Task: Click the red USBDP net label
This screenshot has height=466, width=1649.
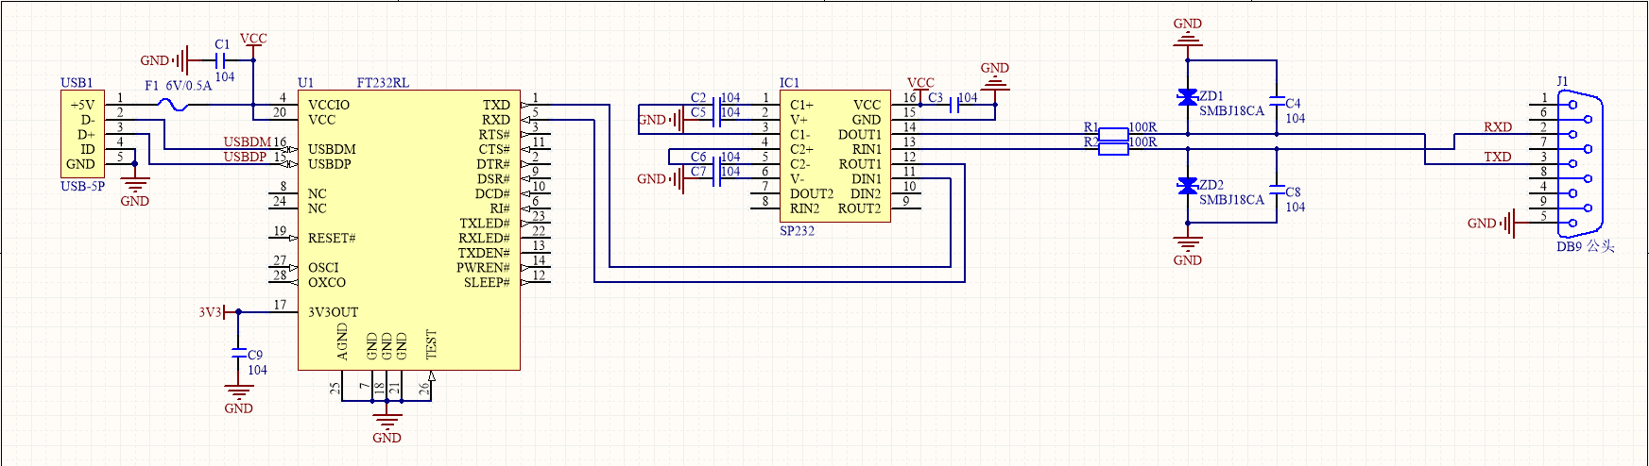Action: pos(245,157)
